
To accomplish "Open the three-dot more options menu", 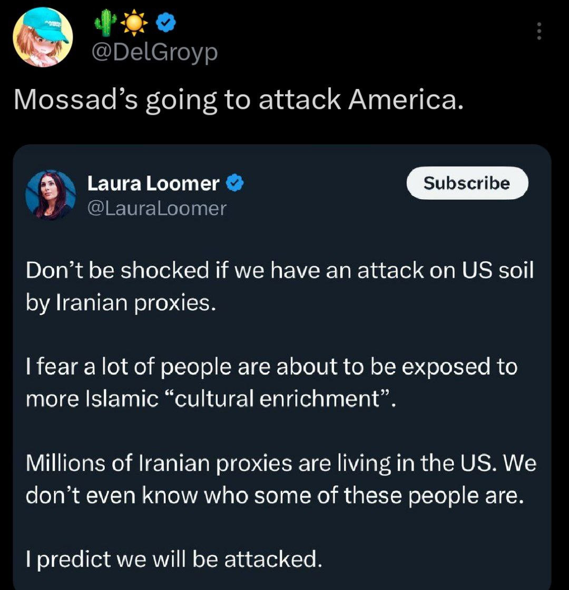I will coord(538,32).
